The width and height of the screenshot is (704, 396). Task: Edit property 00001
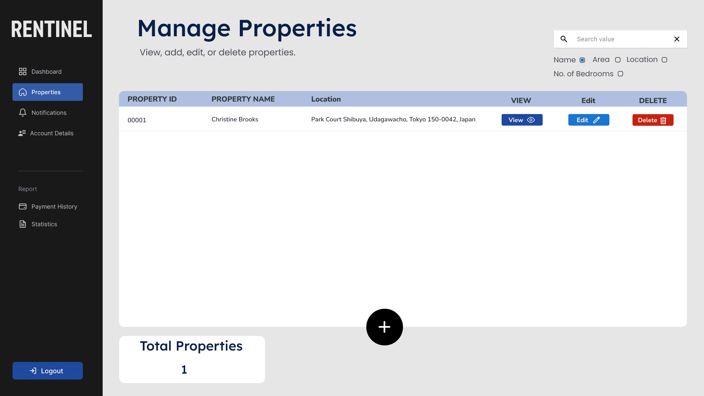588,120
